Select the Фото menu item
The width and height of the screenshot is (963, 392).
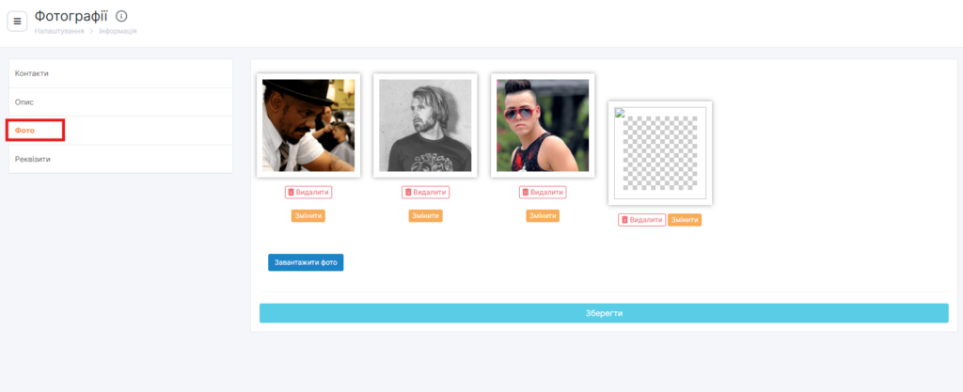coord(121,131)
